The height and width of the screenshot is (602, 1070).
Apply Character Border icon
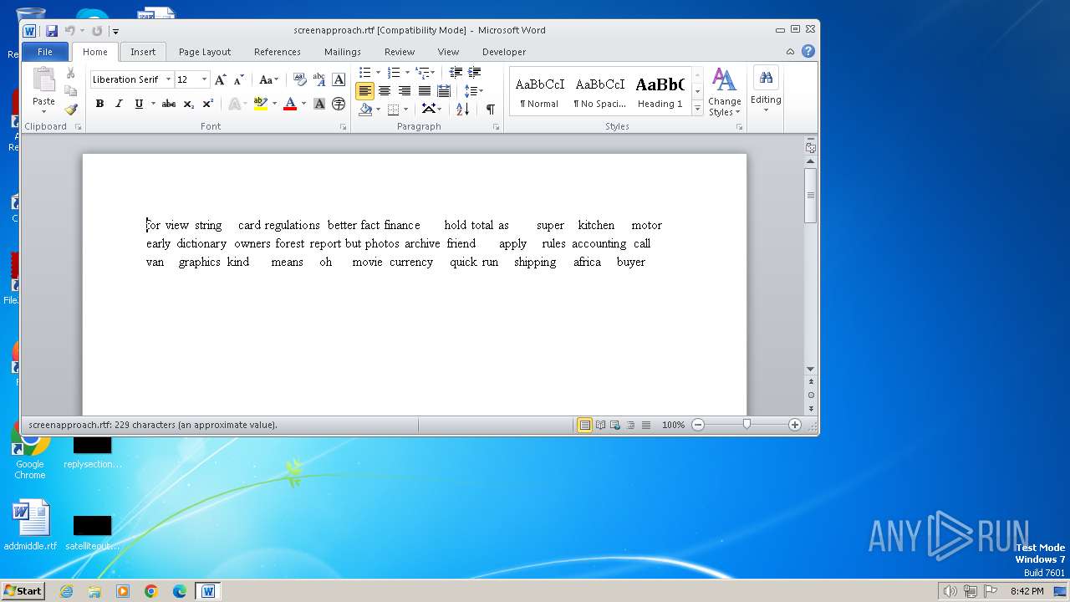tap(339, 79)
